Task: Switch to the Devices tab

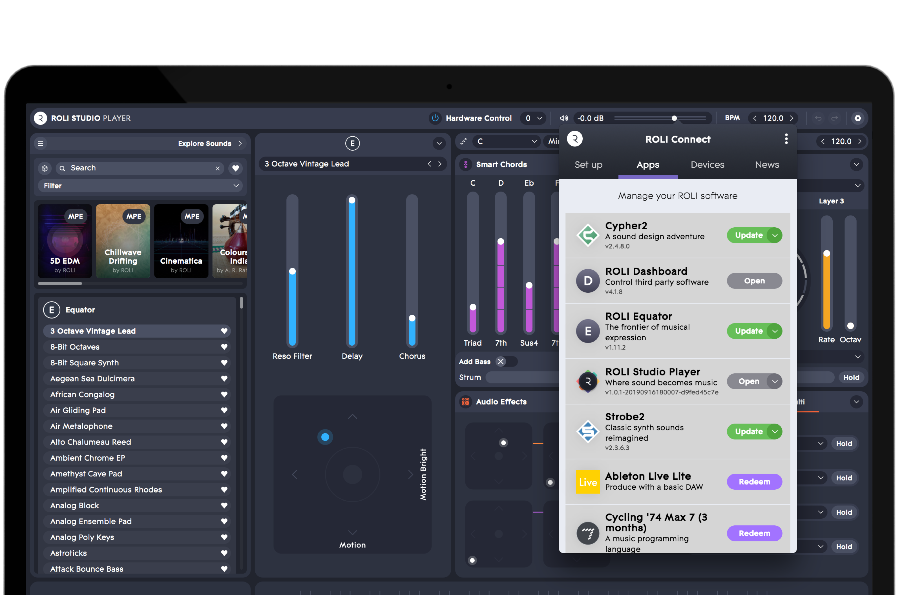Action: pos(707,165)
